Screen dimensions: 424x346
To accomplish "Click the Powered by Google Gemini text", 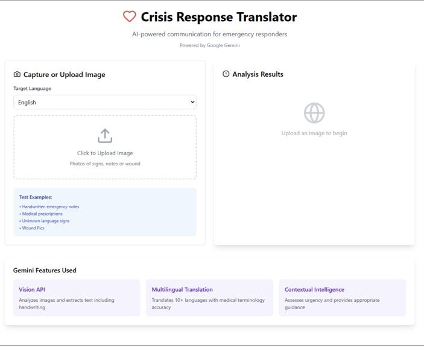I will [209, 45].
